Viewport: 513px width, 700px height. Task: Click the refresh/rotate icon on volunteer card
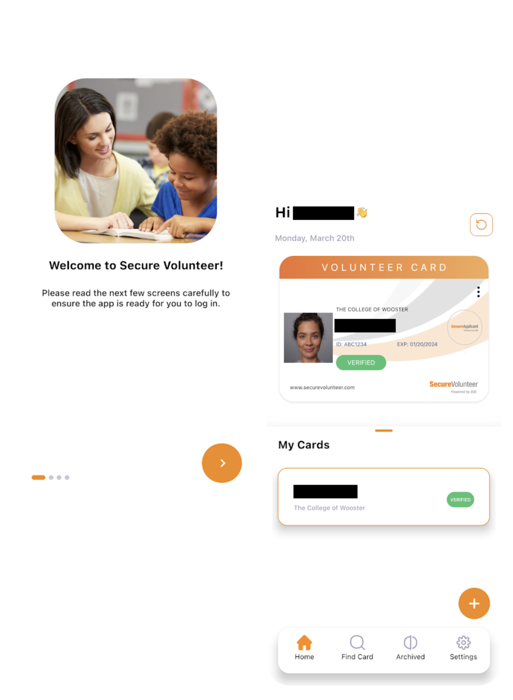click(480, 224)
